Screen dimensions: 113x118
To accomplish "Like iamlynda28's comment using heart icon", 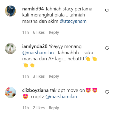I will 107,48.
